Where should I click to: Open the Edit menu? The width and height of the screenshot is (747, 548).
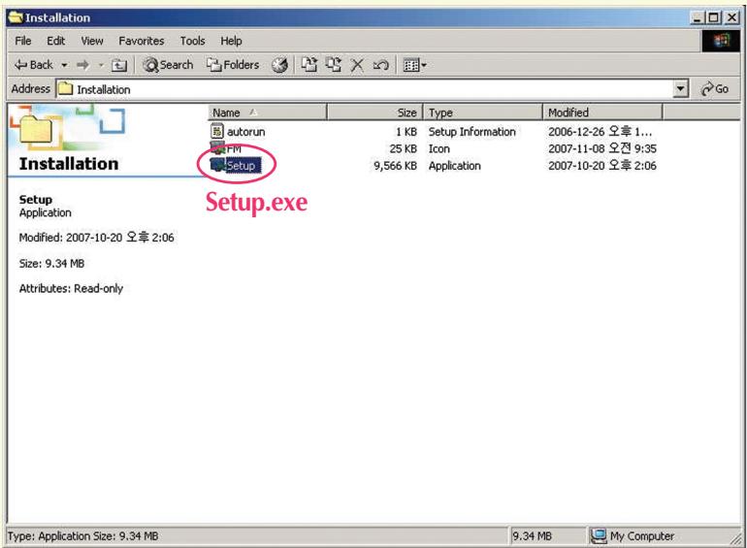[x=55, y=41]
